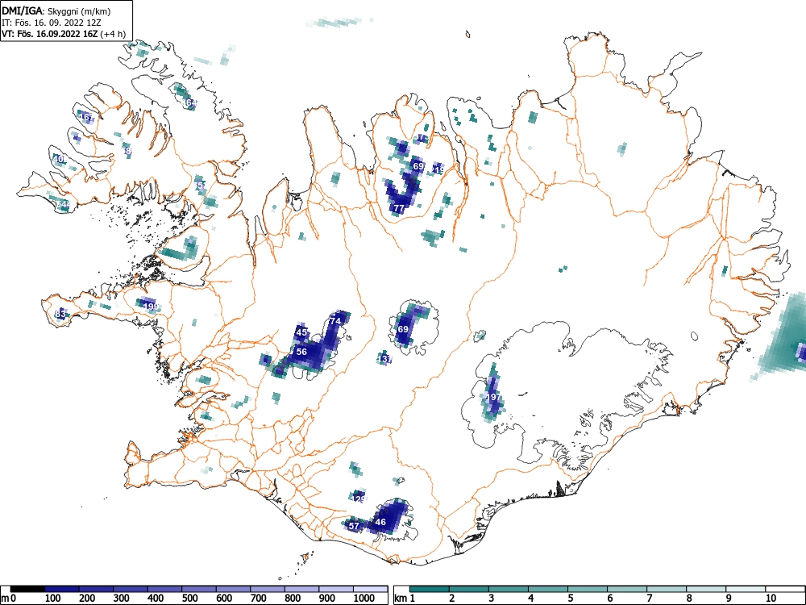Click the 800–900 m legend swatch
Image resolution: width=806 pixels, height=605 pixels.
pos(302,589)
